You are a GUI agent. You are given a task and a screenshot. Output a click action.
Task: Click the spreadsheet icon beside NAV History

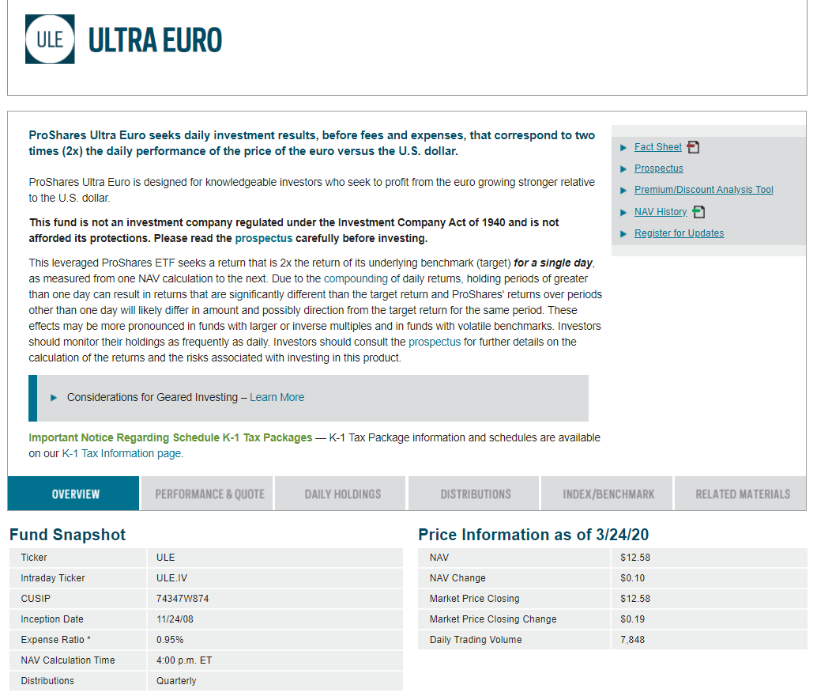coord(698,212)
